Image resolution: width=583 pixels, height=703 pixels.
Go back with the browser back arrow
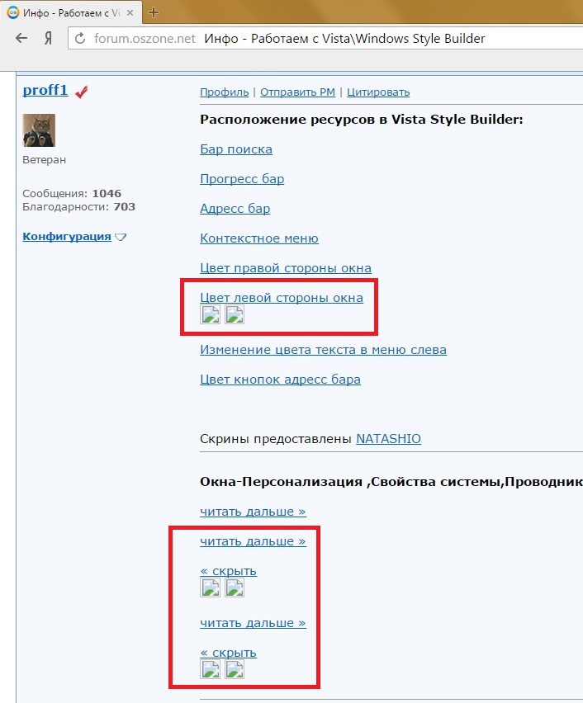[x=21, y=39]
